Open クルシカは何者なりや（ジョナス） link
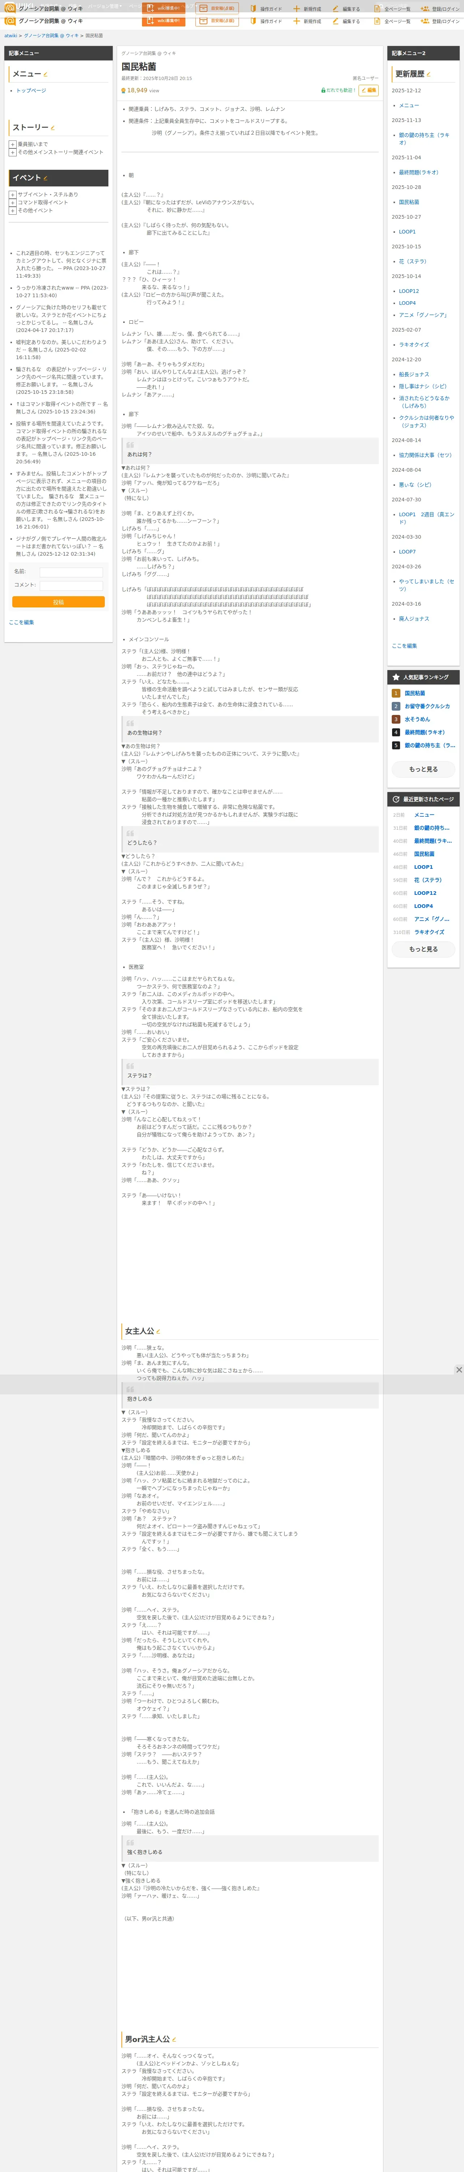464x2172 pixels. pyautogui.click(x=426, y=422)
